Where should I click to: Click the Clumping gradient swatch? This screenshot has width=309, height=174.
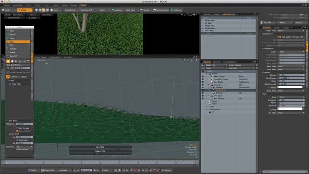pyautogui.click(x=290, y=87)
